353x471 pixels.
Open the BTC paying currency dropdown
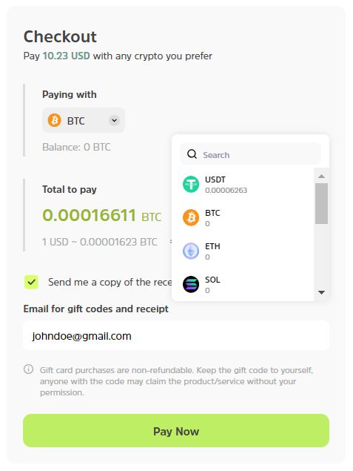84,120
